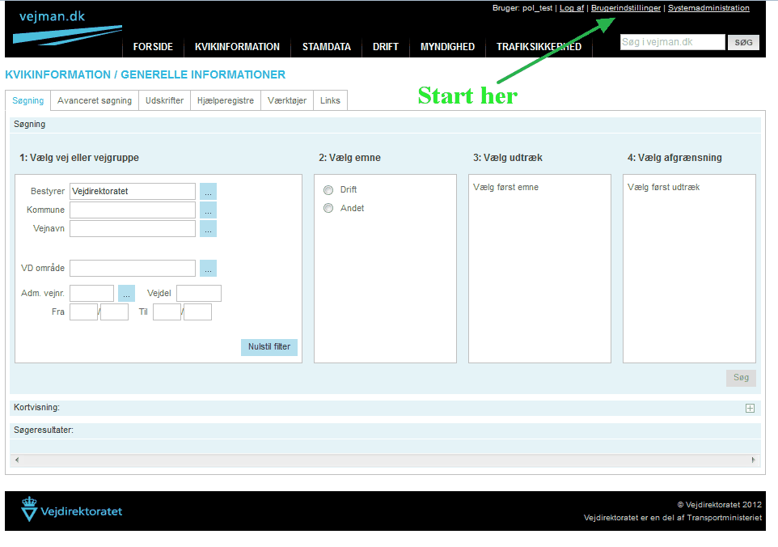Click the SØG button beside site search
This screenshot has height=547, width=778.
[x=743, y=43]
